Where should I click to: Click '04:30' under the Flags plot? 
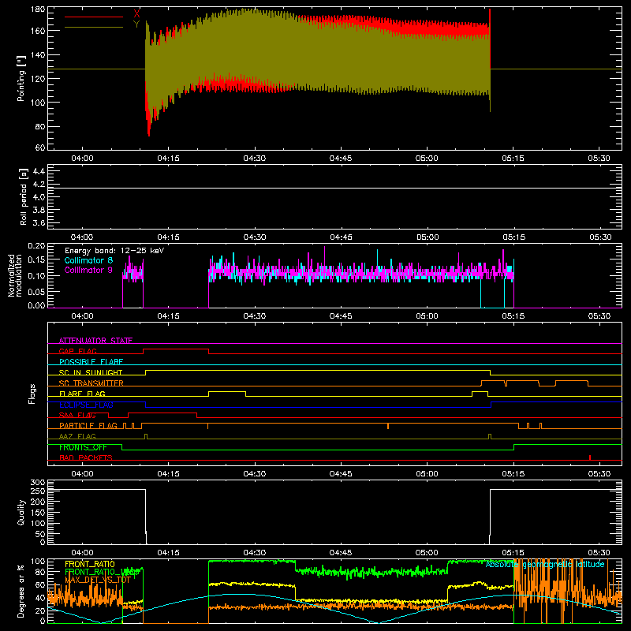click(255, 474)
